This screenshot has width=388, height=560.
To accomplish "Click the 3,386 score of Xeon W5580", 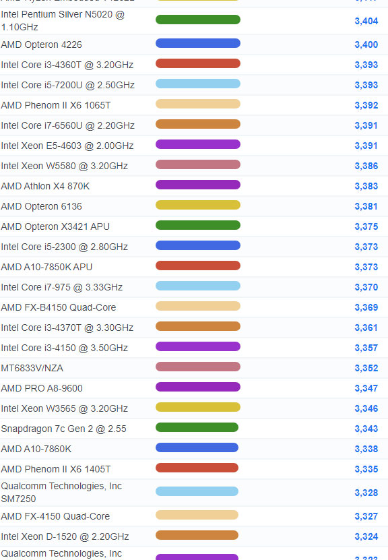I will (x=366, y=166).
